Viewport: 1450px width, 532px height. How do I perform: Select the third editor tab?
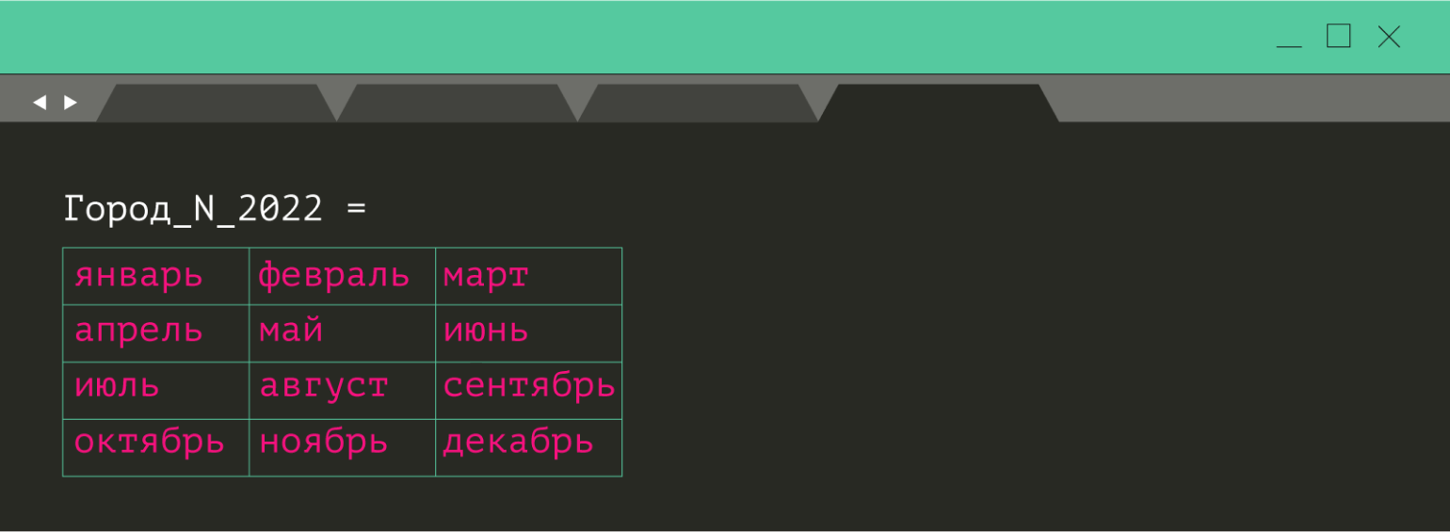point(699,104)
